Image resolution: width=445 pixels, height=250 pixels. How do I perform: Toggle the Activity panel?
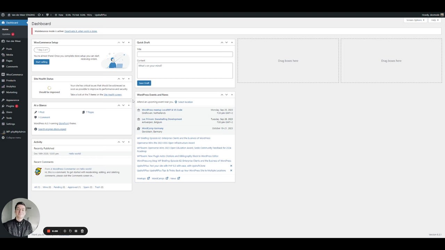(129, 142)
